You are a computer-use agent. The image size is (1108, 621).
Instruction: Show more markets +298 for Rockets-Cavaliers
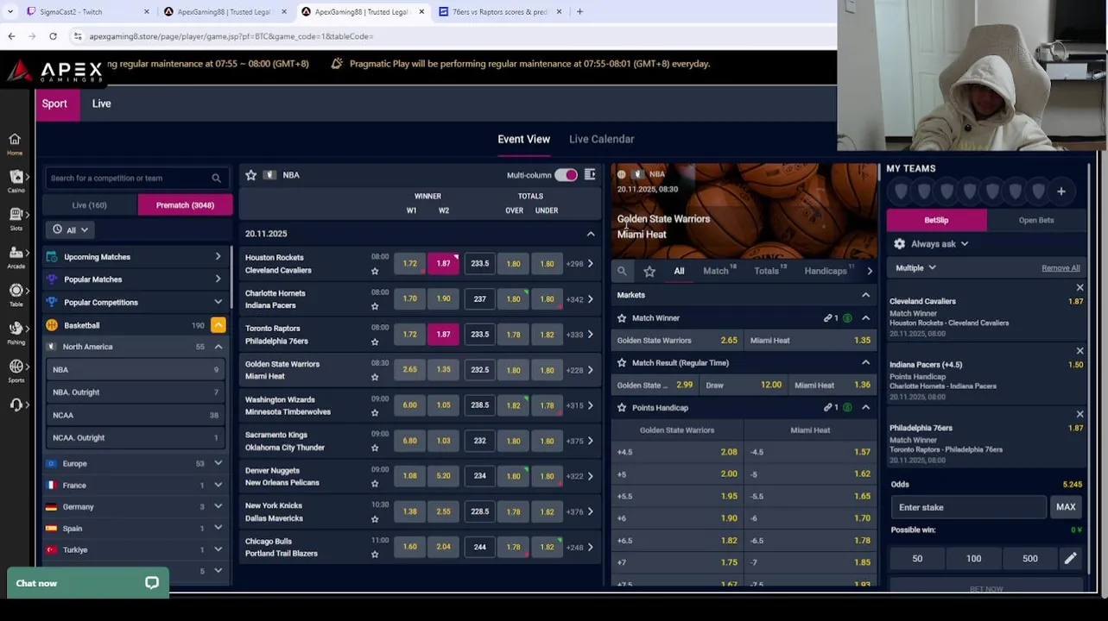point(579,264)
